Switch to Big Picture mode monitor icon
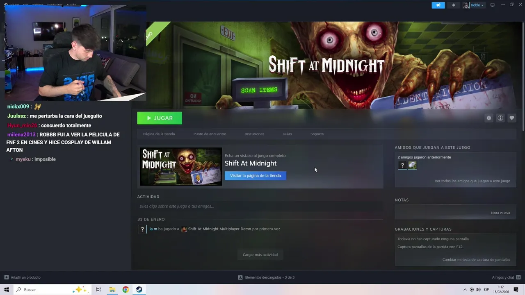 pos(493,5)
